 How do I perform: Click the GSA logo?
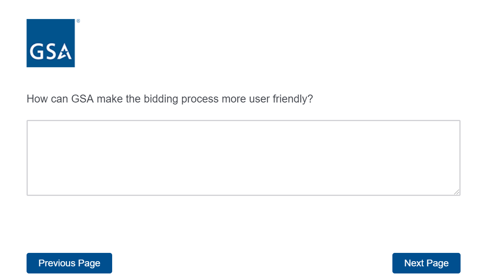point(51,43)
